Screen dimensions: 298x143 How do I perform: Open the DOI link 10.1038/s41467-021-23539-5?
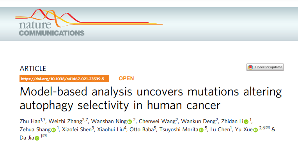point(64,79)
